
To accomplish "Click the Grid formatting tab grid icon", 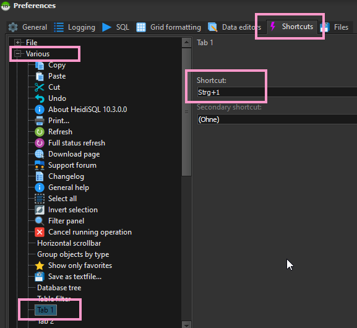I will 141,27.
